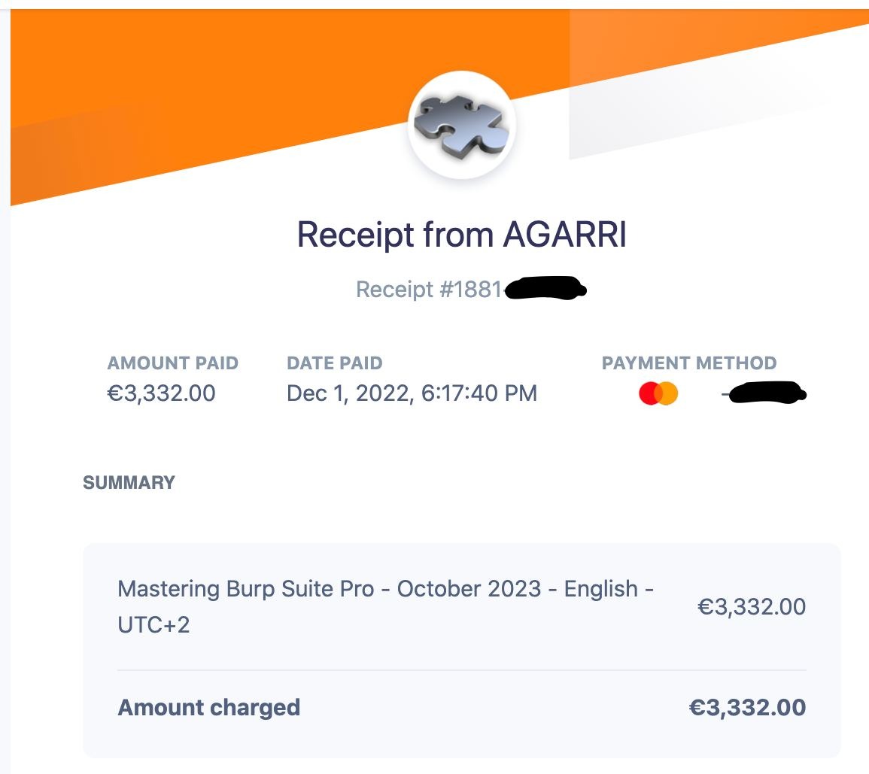Click the "Receipt from AGARRI" heading
Viewport: 869px width, 774px height.
462,235
